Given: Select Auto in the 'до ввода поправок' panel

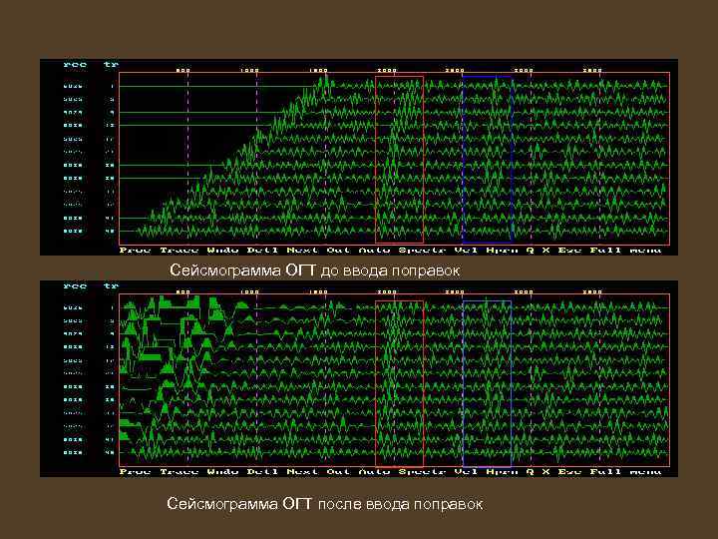Looking at the screenshot, I should coord(374,250).
